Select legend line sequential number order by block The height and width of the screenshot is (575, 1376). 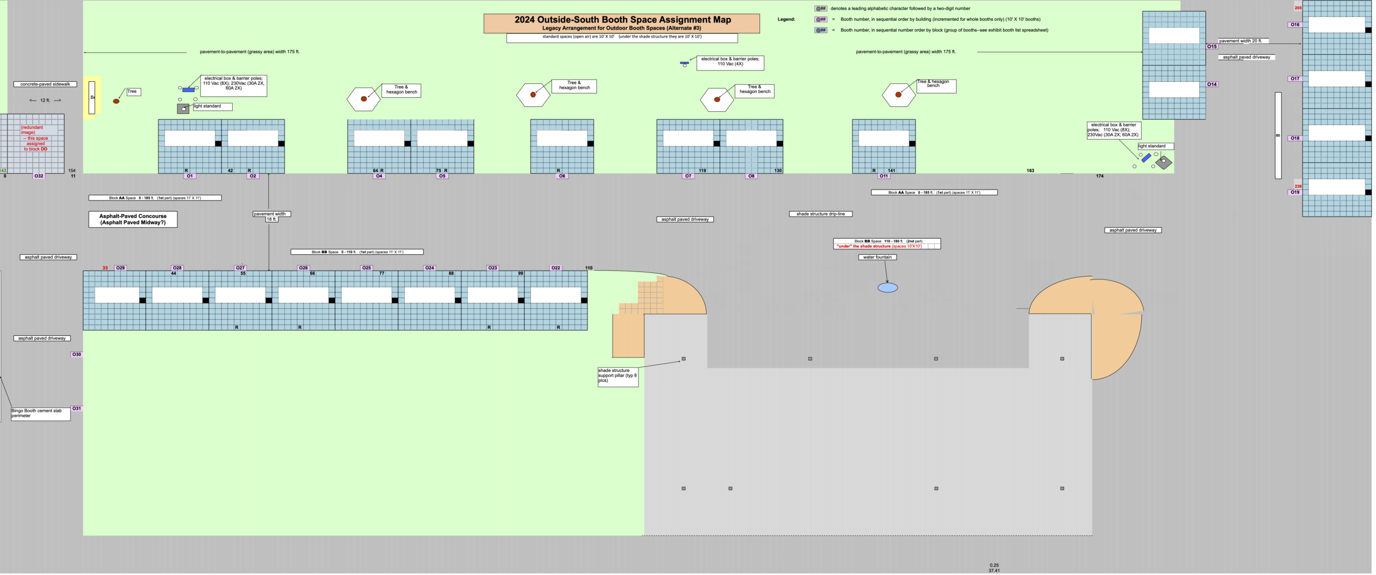pyautogui.click(x=944, y=30)
